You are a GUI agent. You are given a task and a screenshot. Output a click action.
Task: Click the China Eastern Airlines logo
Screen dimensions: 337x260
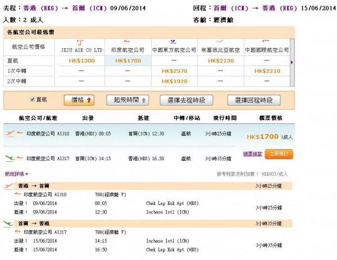tap(173, 41)
